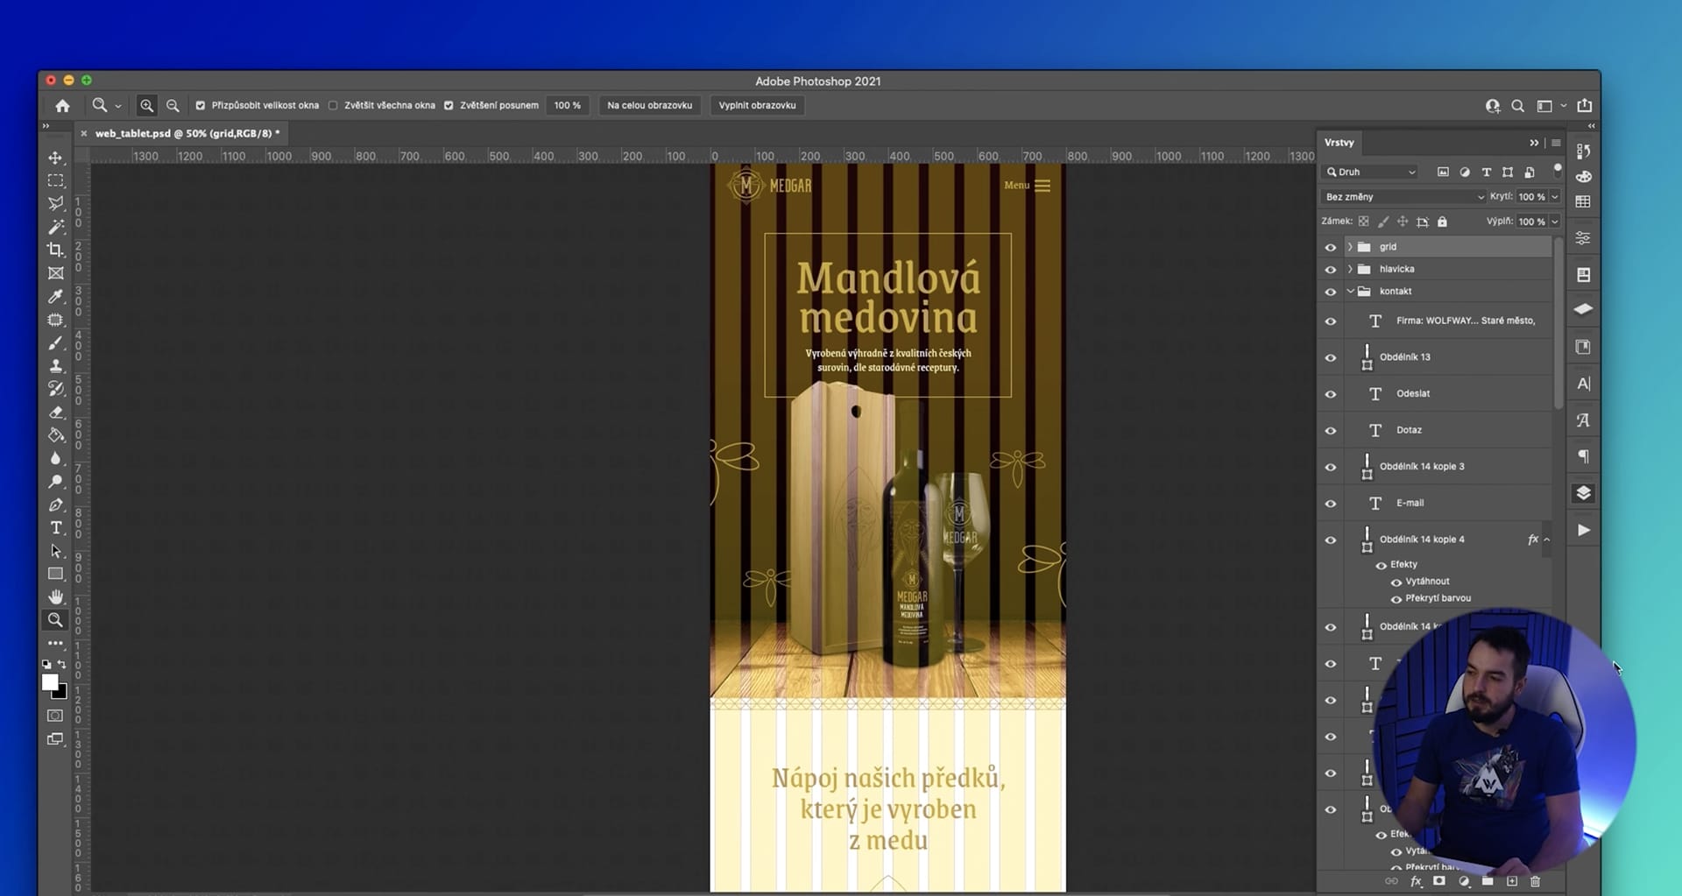The image size is (1682, 896).
Task: Hide the Obdélník 13 layer
Action: (x=1331, y=357)
